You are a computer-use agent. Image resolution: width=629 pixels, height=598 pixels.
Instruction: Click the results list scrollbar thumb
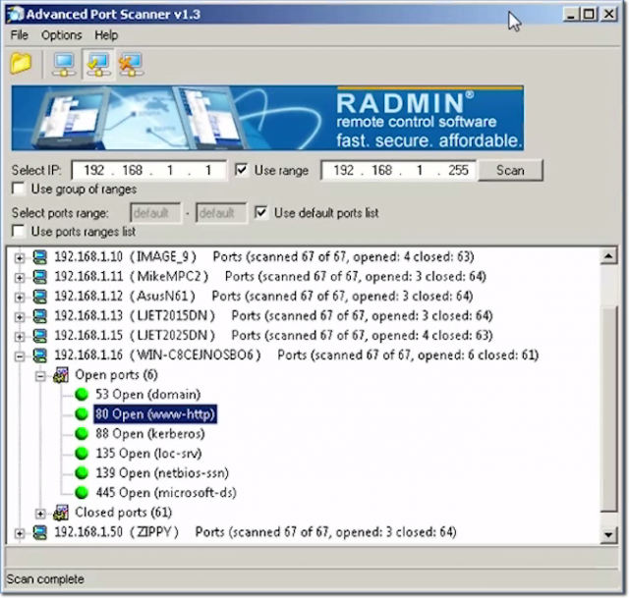tap(608, 408)
